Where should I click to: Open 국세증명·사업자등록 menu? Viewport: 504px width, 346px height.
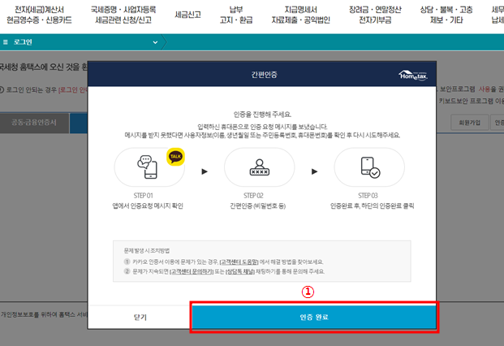pos(123,15)
